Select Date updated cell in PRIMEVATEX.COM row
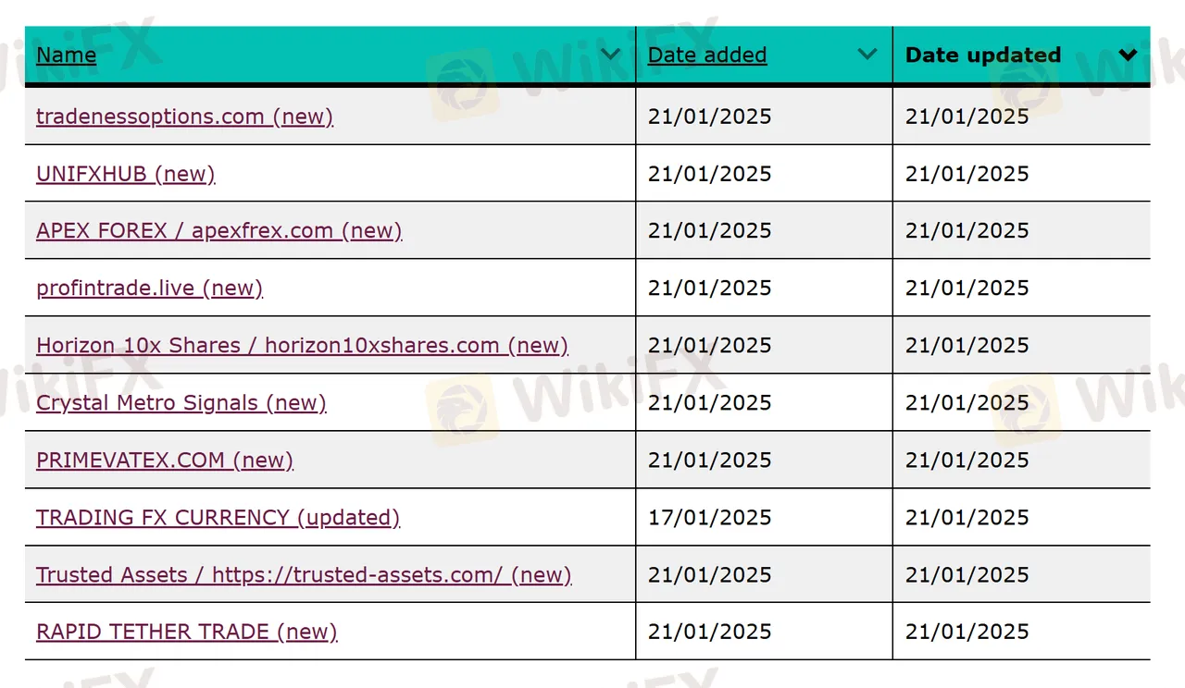The height and width of the screenshot is (688, 1185). click(1022, 461)
